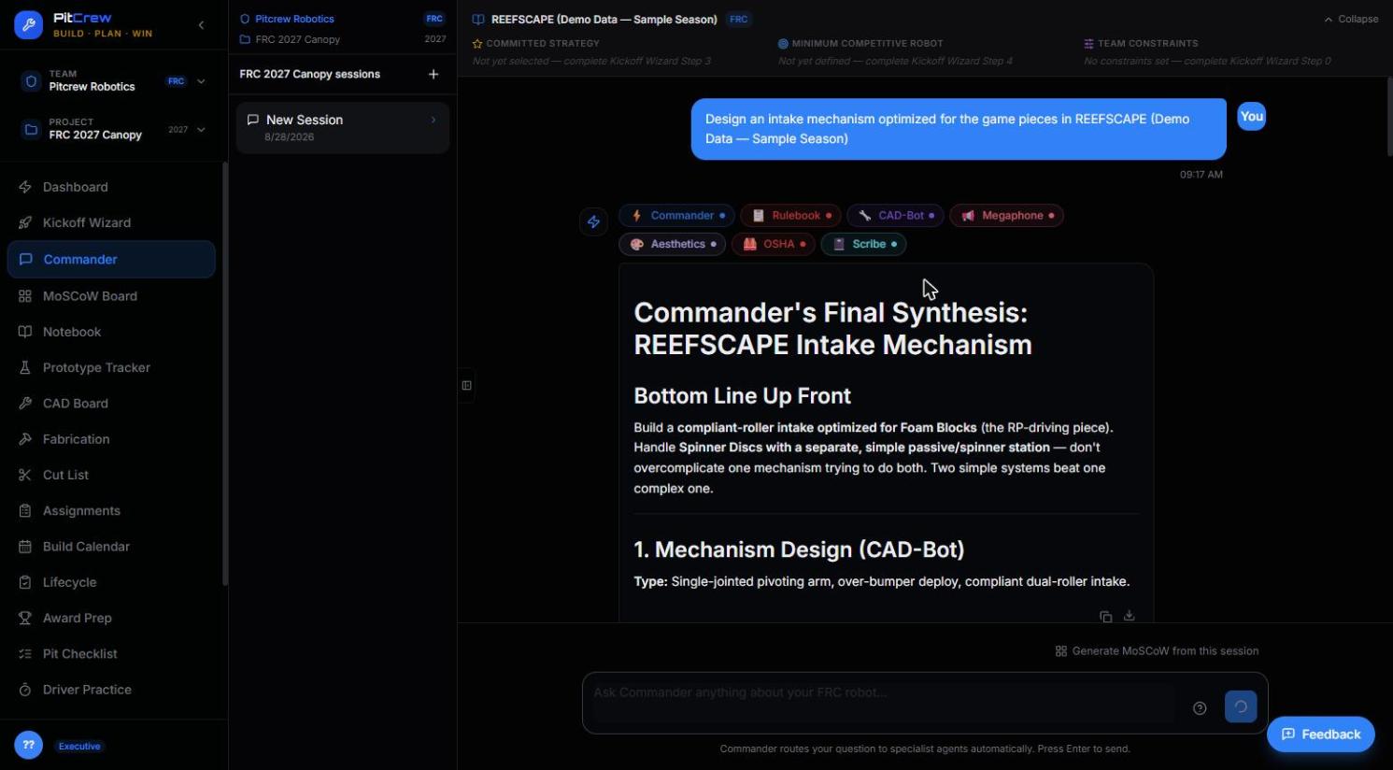Open the New Session entry
This screenshot has width=1393, height=770.
(343, 128)
